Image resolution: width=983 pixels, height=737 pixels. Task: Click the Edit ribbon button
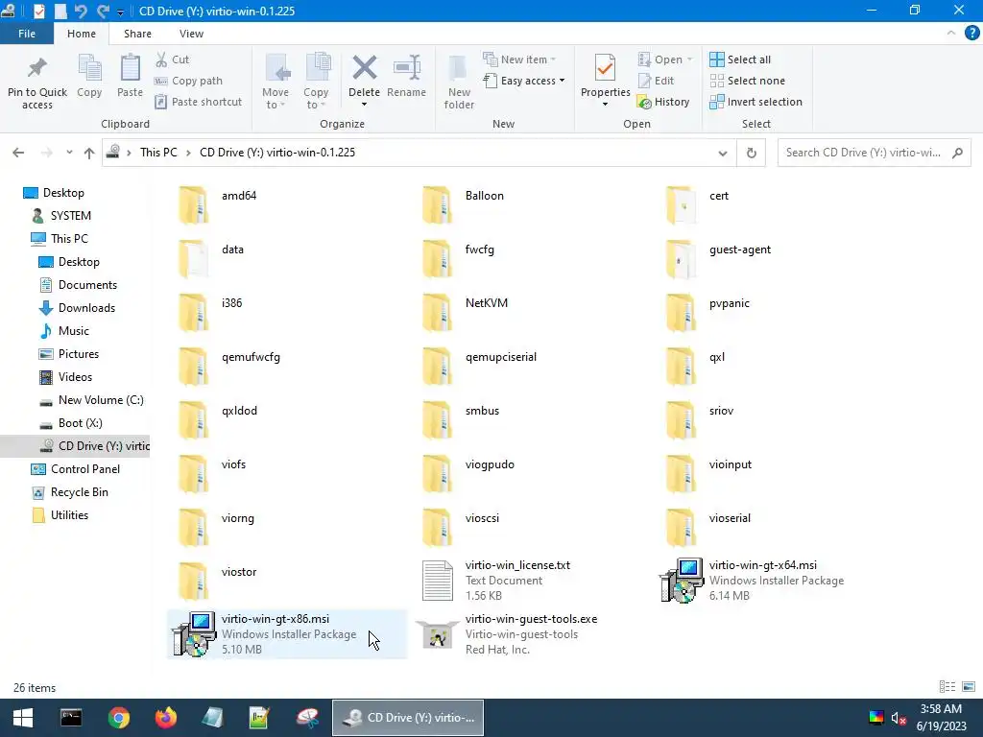click(x=656, y=81)
